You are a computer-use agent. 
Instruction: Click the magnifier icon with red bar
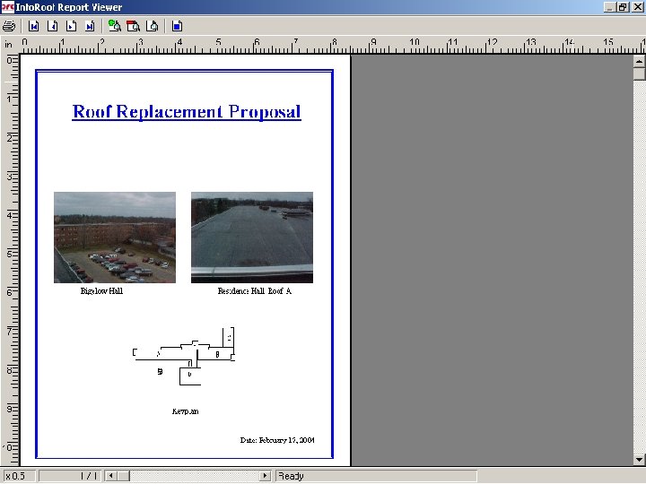[x=133, y=26]
